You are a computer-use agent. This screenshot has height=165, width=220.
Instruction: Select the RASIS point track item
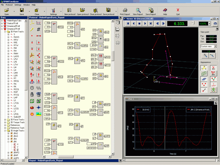tap(16, 37)
